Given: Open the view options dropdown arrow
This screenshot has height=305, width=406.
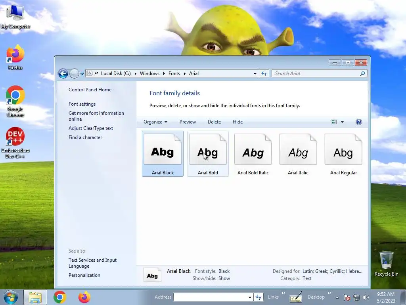Looking at the screenshot, I should (342, 122).
